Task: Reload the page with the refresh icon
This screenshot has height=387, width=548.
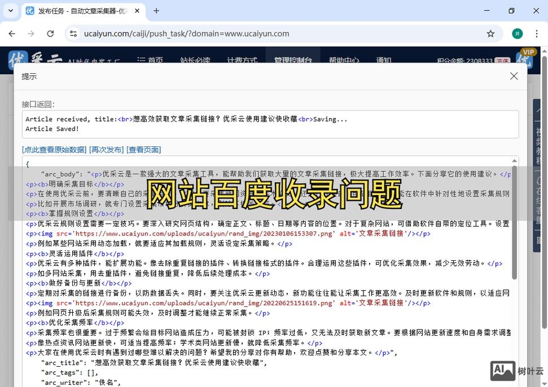Action: pyautogui.click(x=51, y=34)
